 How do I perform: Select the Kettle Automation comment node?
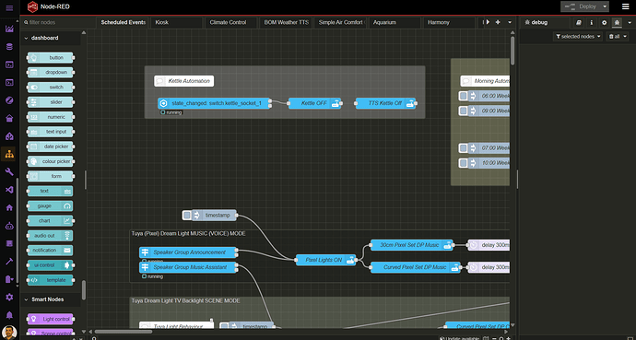(184, 81)
